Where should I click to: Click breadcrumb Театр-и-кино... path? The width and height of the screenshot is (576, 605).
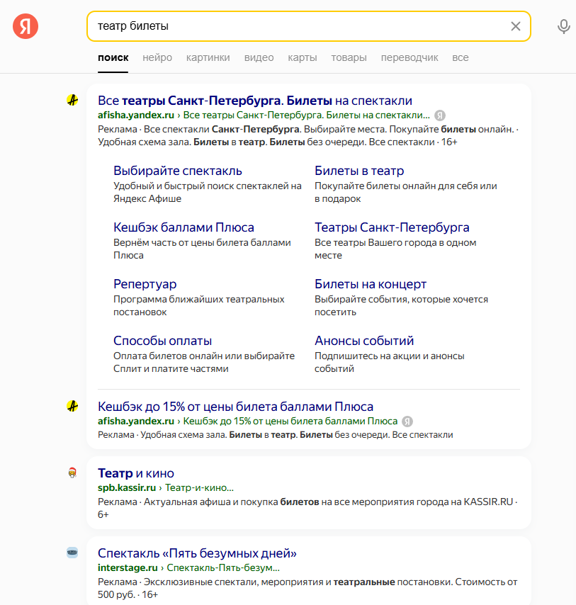(200, 487)
